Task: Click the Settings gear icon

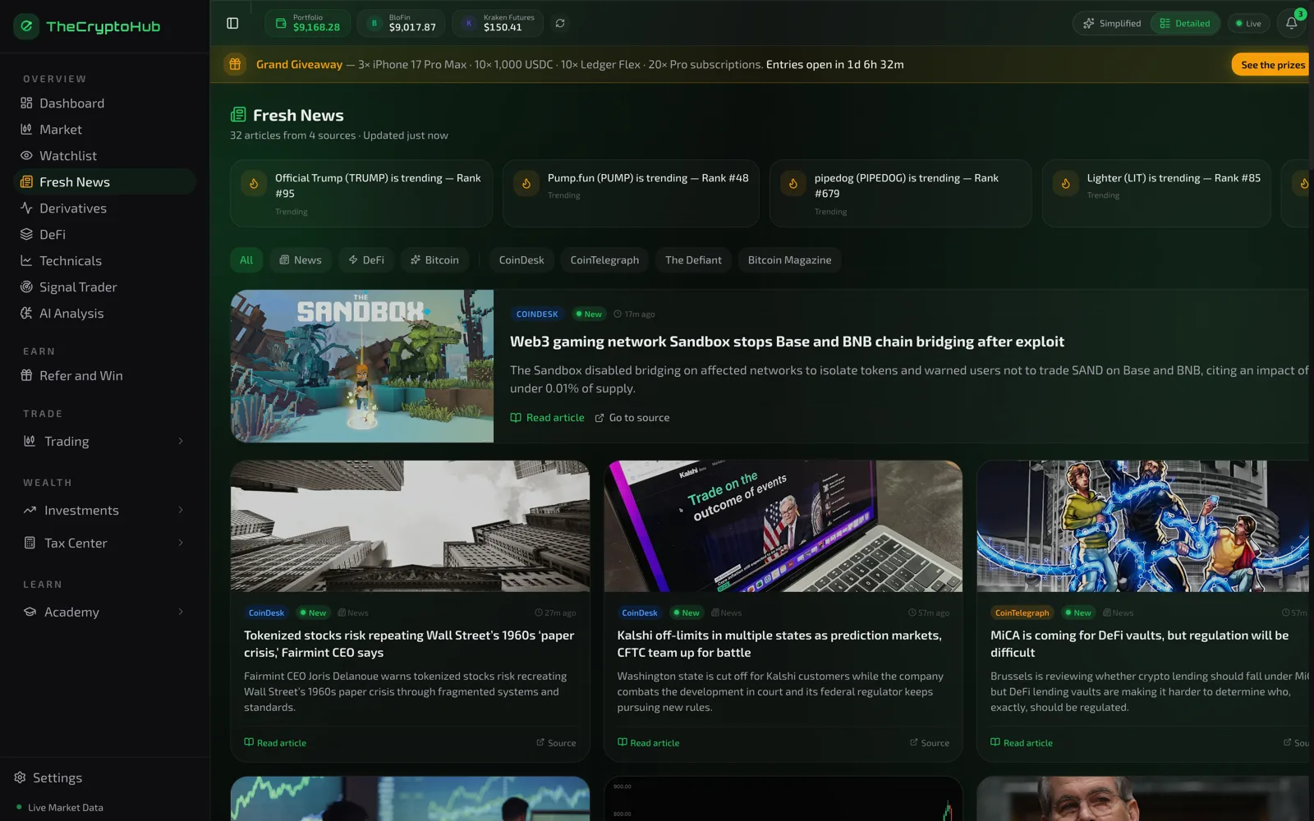Action: pos(20,777)
